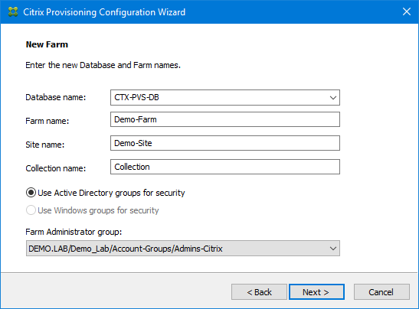Click the New Farm heading text

click(x=47, y=44)
